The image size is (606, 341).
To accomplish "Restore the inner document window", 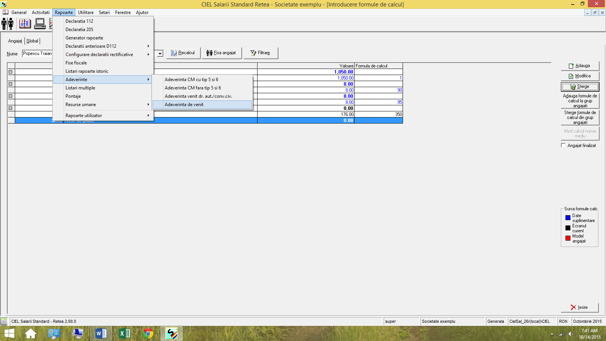I will click(x=595, y=13).
